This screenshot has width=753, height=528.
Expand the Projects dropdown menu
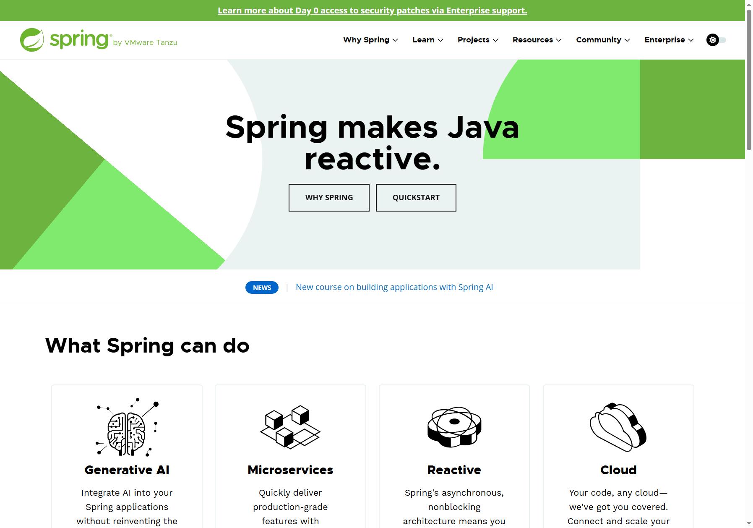(x=478, y=40)
